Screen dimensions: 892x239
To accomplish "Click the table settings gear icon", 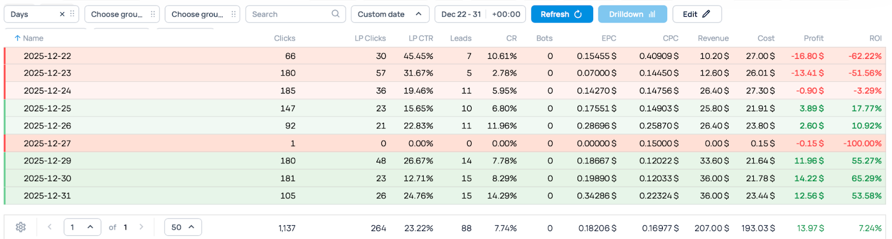I will tap(21, 227).
